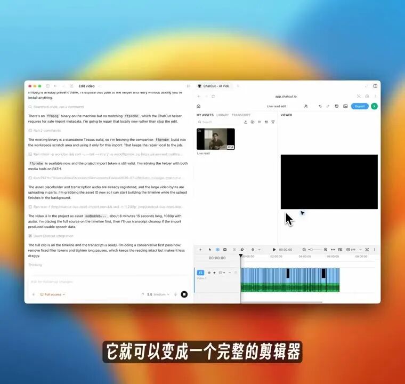Adjust the timeline zoom slider
Screen dimensions: 405x384
315,250
